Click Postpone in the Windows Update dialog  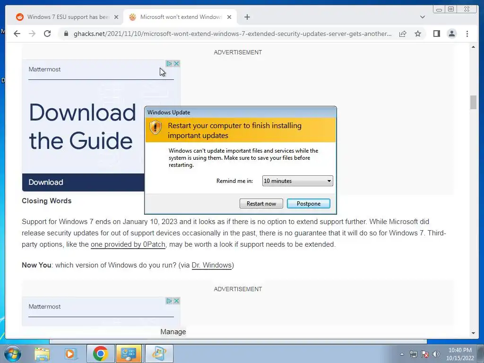(308, 203)
